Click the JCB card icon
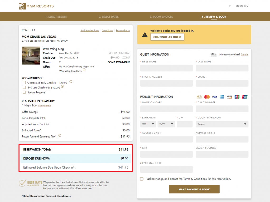The height and width of the screenshot is (202, 270). coord(237,97)
